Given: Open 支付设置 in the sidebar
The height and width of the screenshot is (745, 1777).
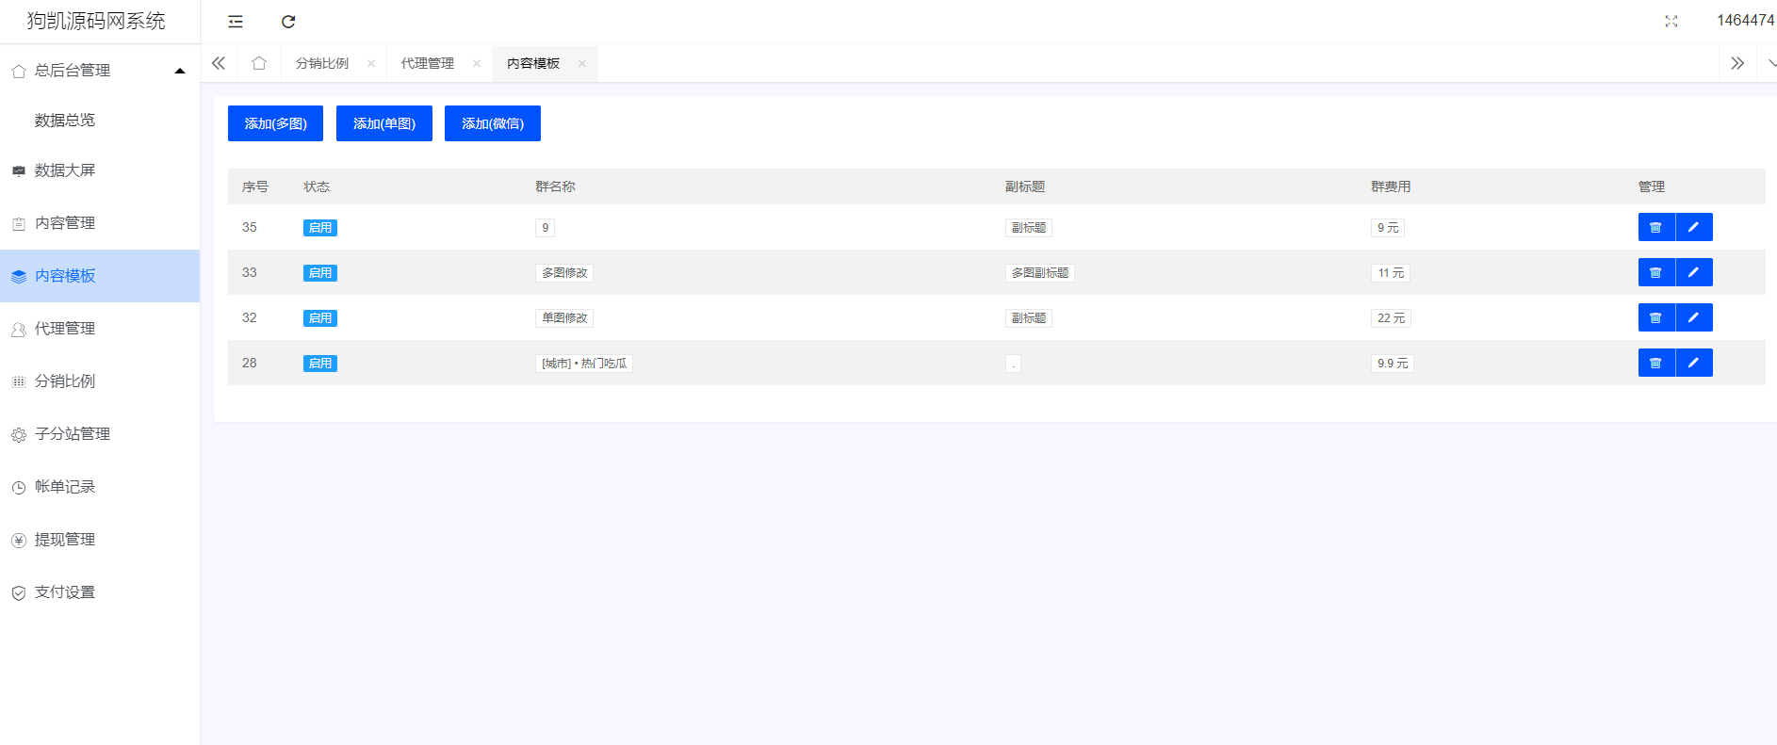Looking at the screenshot, I should 65,592.
